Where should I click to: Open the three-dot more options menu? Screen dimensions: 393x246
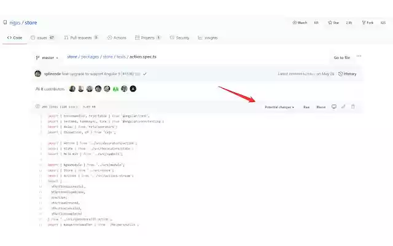pyautogui.click(x=359, y=56)
